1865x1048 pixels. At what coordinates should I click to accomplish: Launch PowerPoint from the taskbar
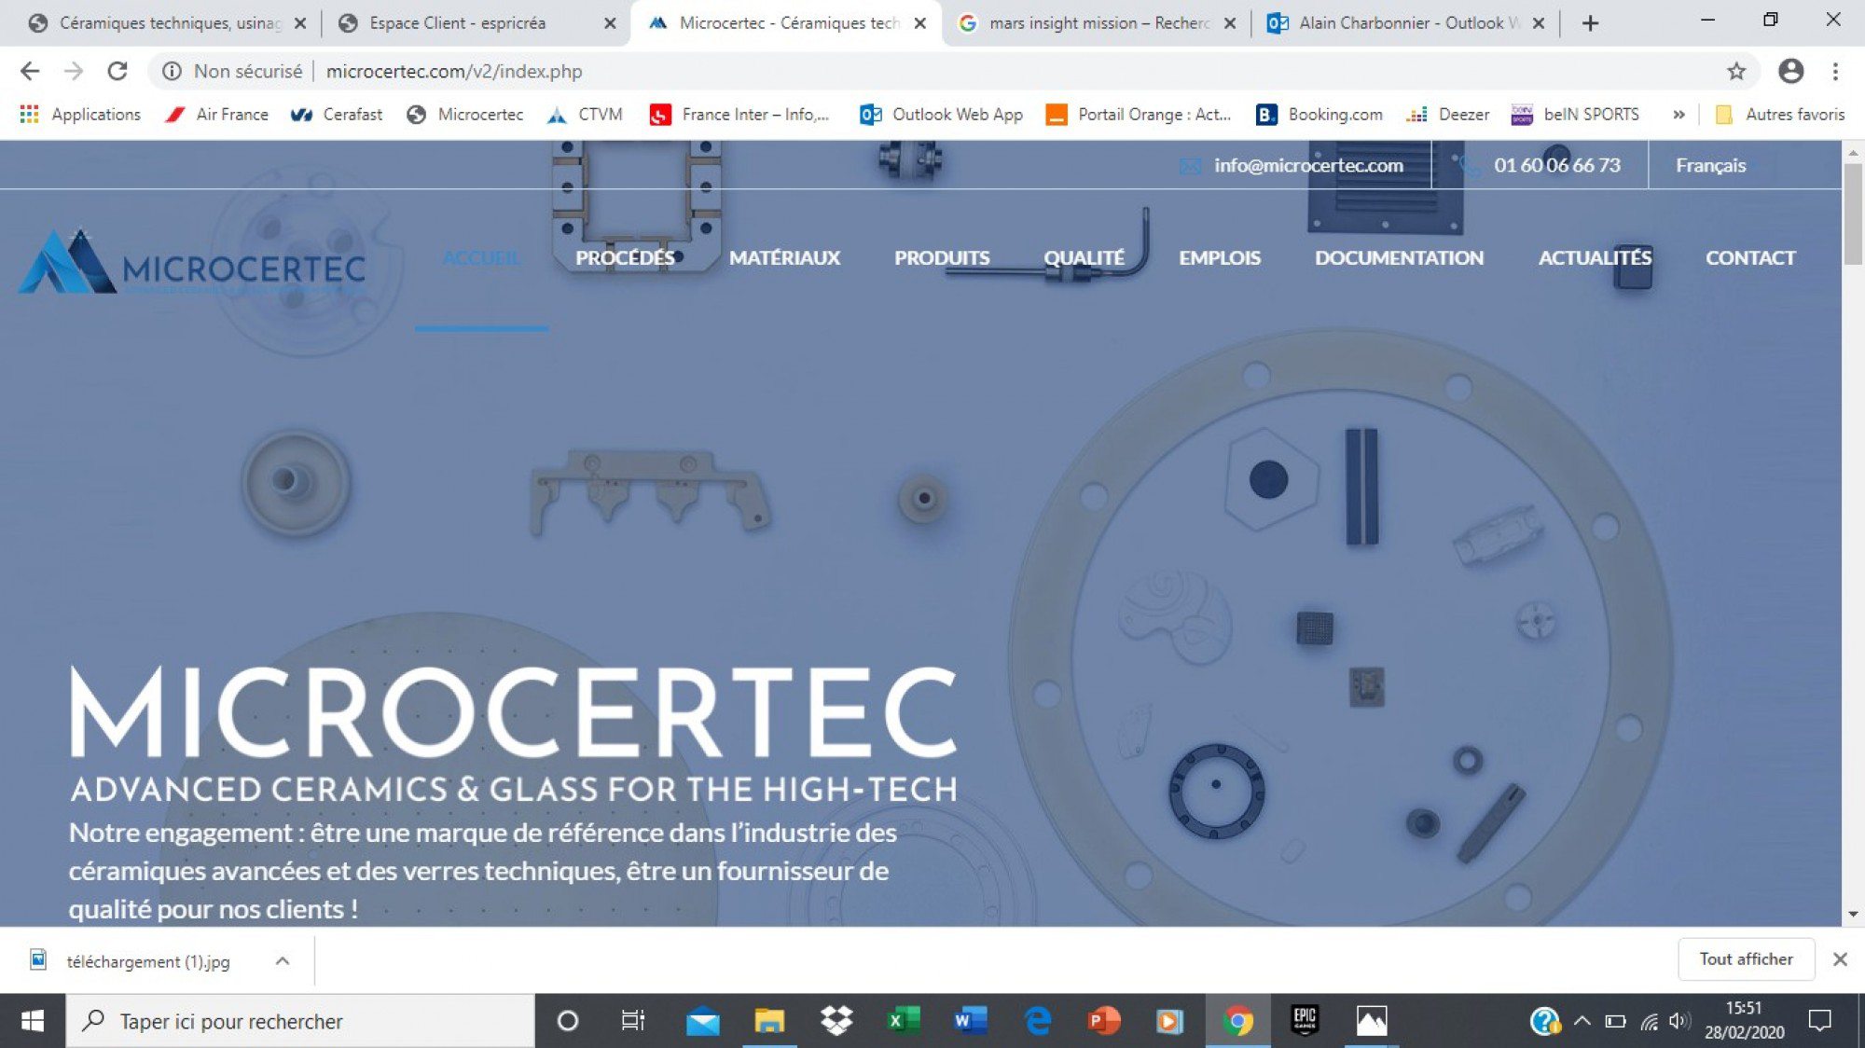pyautogui.click(x=1103, y=1020)
